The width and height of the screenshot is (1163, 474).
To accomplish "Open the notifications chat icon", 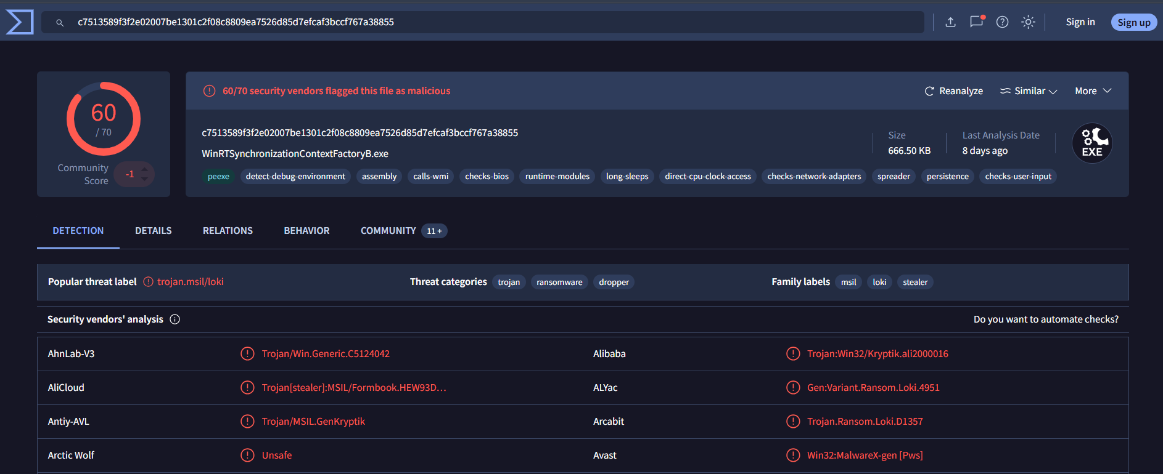I will [x=977, y=22].
